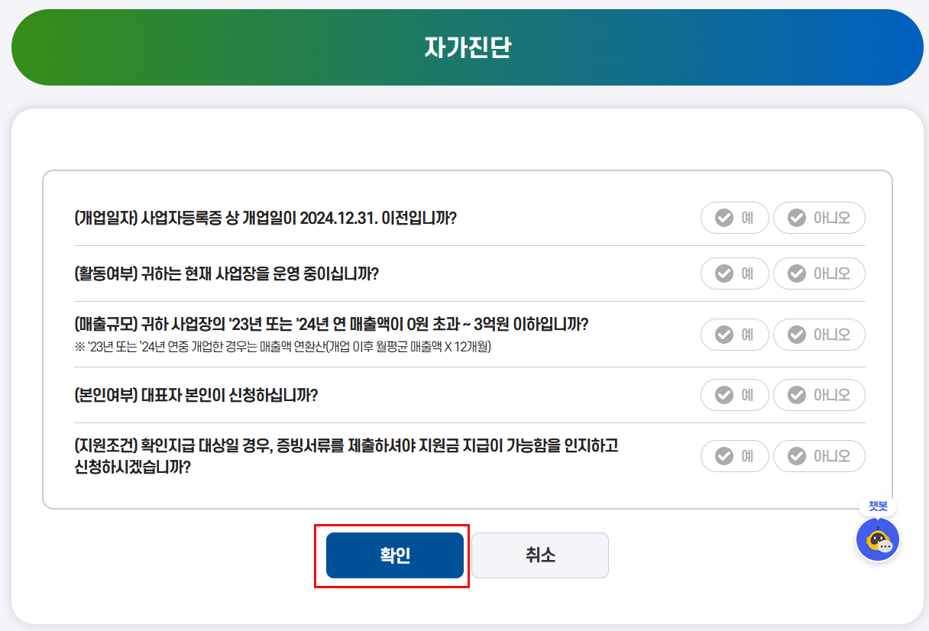Screen dimensions: 929x631
Task: Enable 예 for the 매출규모 question
Action: [734, 334]
